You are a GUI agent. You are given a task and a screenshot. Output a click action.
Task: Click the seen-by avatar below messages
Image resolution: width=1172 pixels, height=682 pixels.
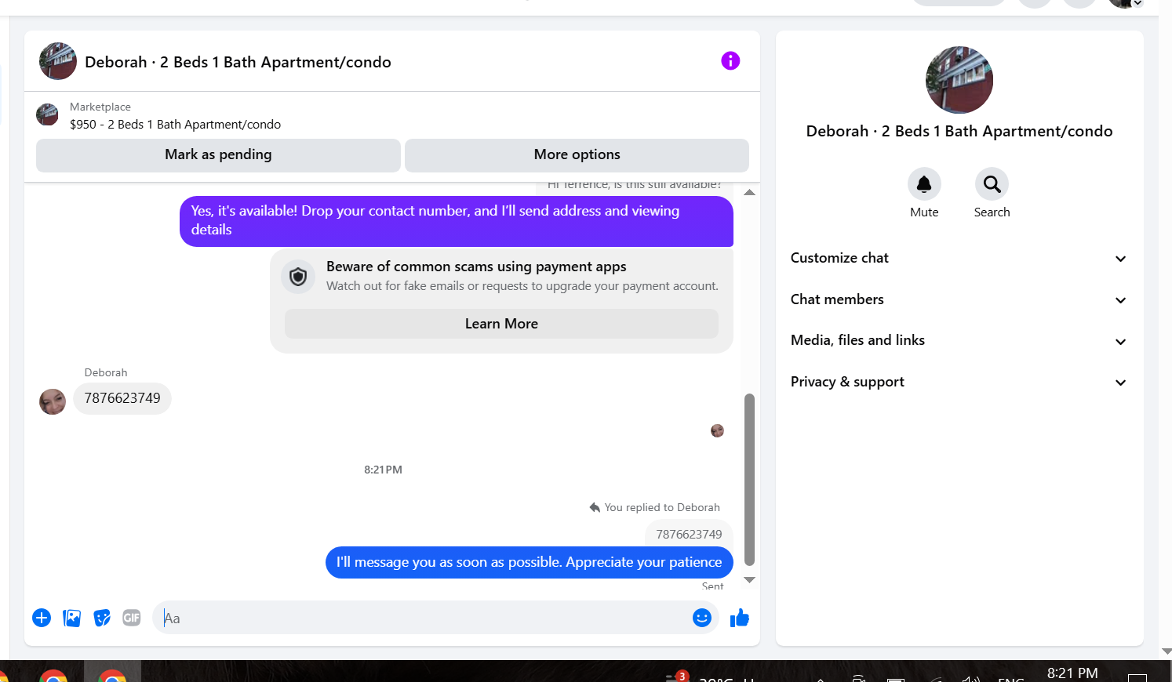[717, 430]
